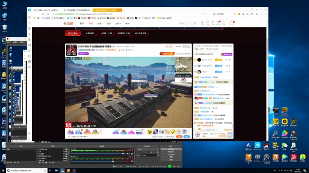The height and width of the screenshot is (173, 309).
Task: Send chat message with the send button
Action: (x=230, y=134)
